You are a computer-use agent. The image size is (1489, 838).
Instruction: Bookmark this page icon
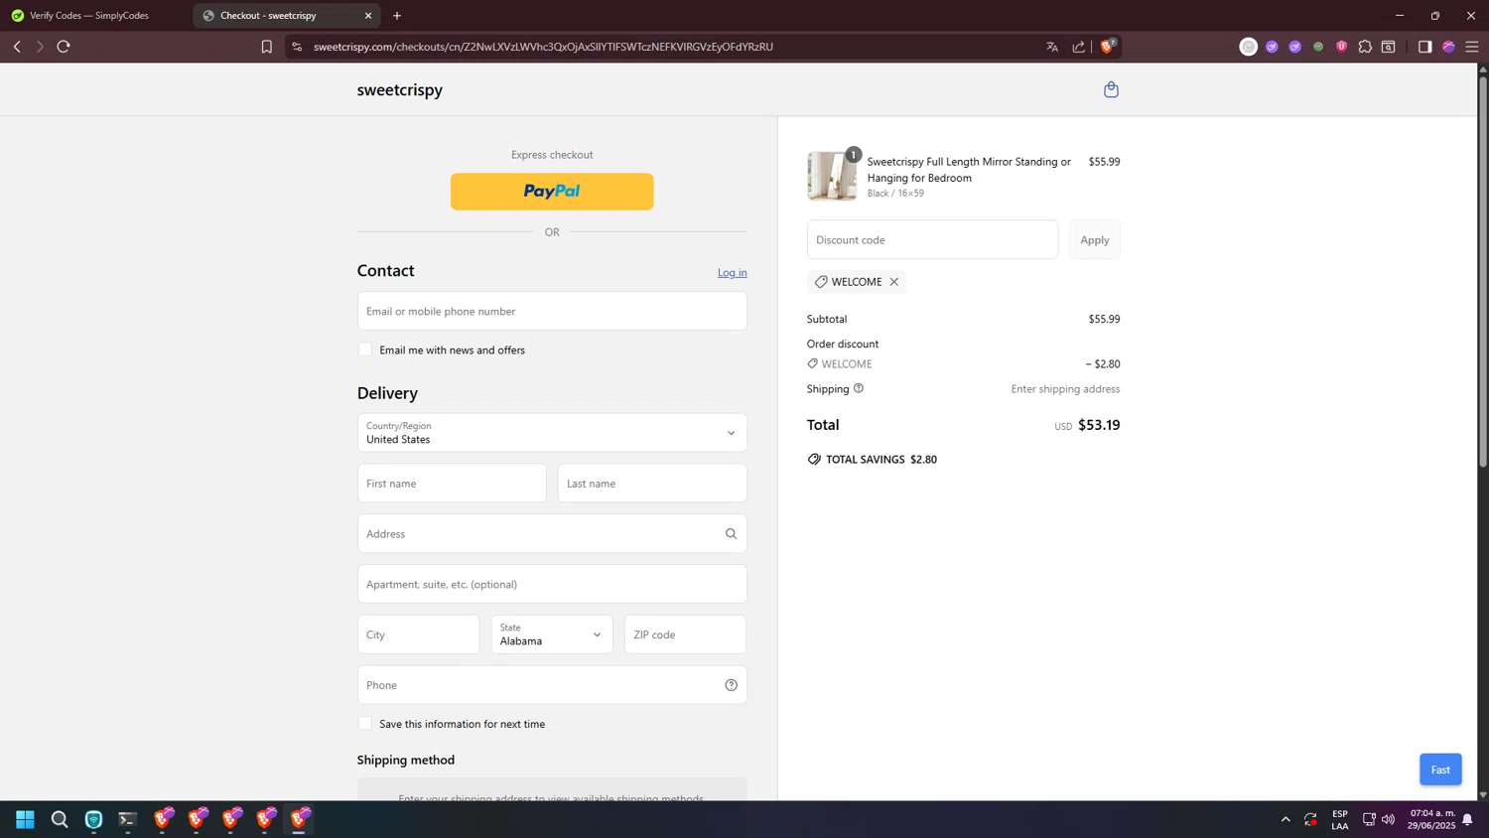(x=266, y=47)
